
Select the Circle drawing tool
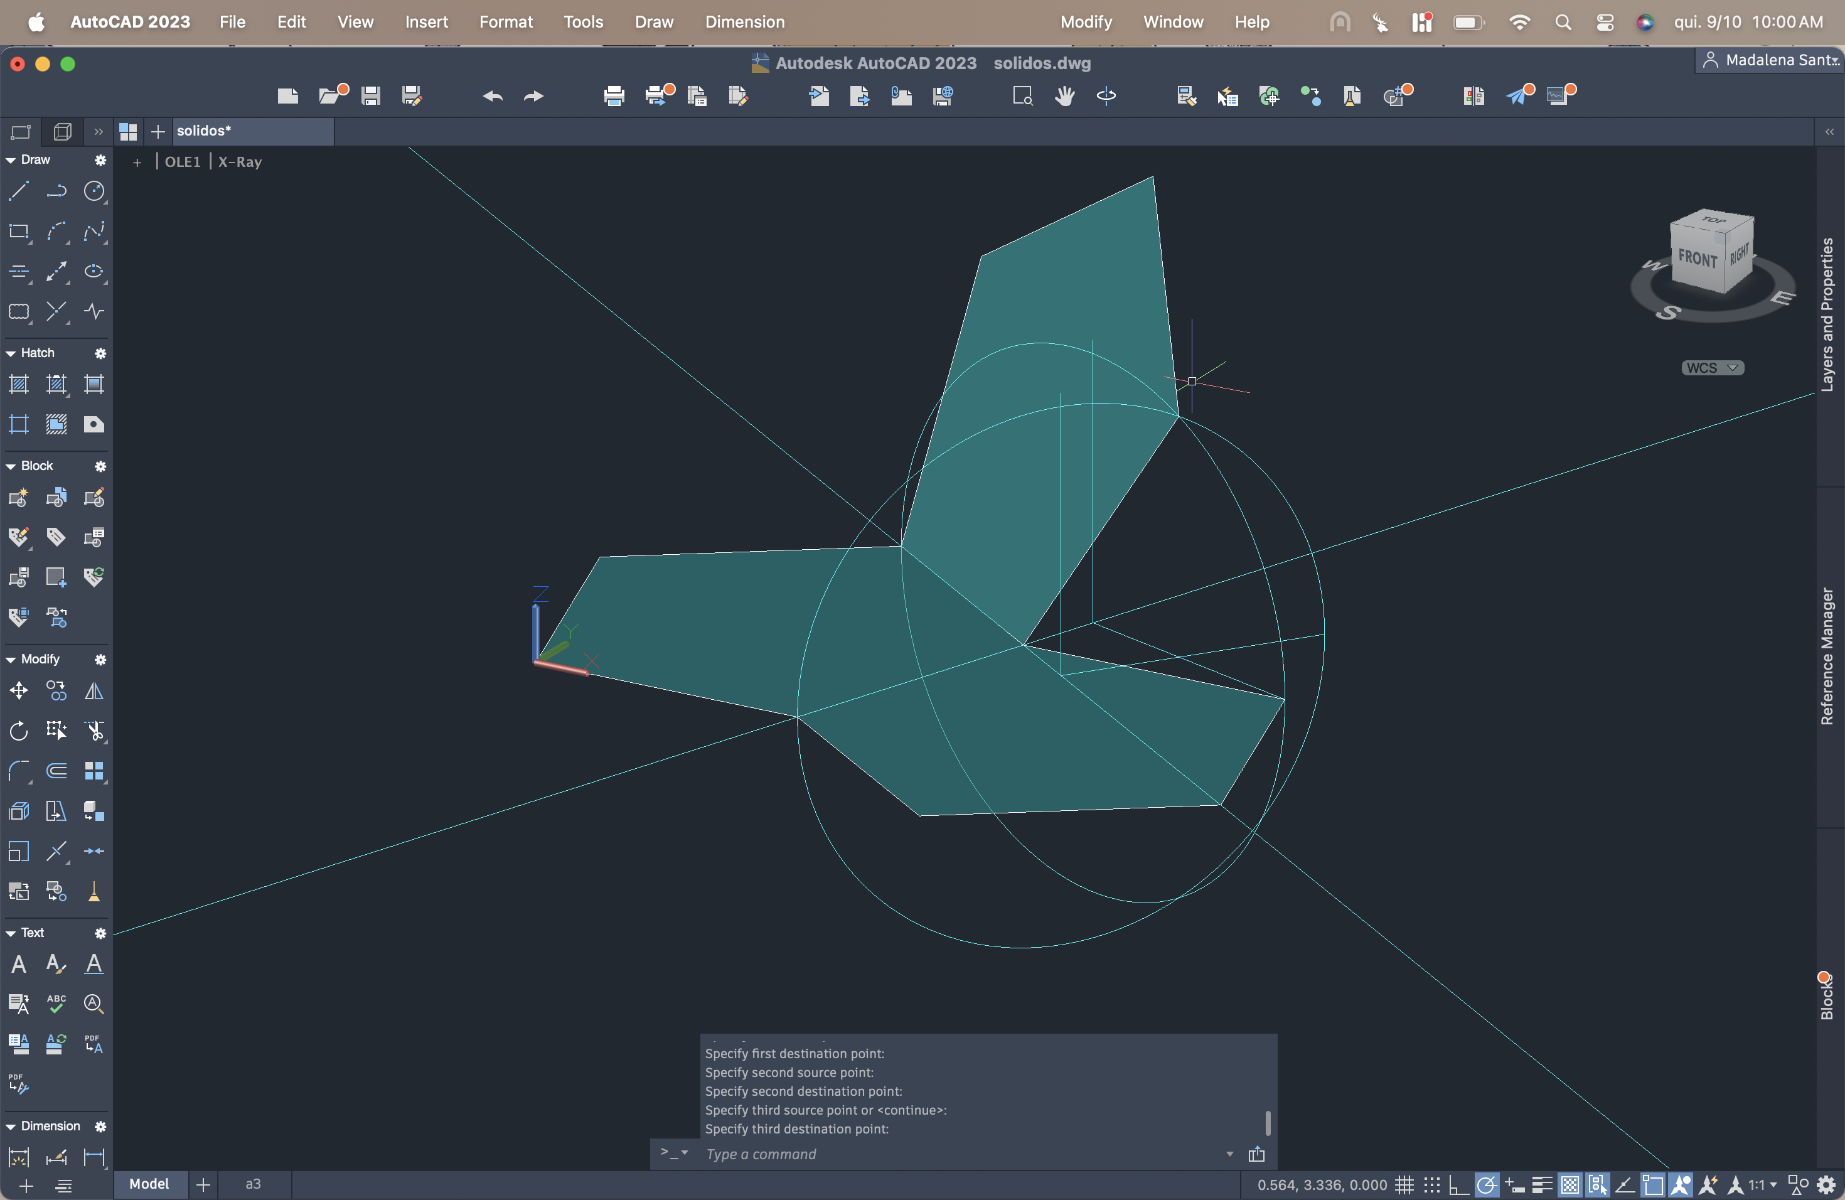(x=94, y=191)
